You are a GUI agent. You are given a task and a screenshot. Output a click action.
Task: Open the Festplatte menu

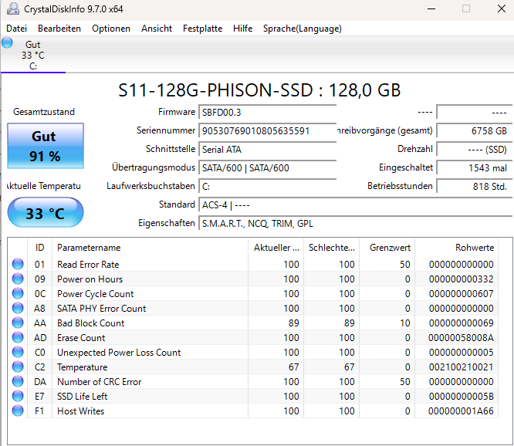(202, 29)
